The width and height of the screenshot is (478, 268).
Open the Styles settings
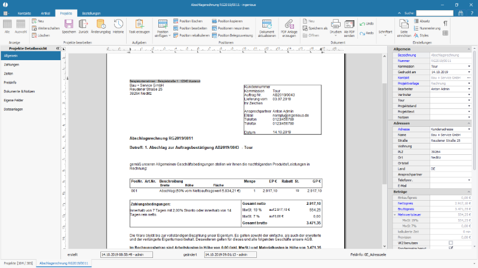point(421,35)
